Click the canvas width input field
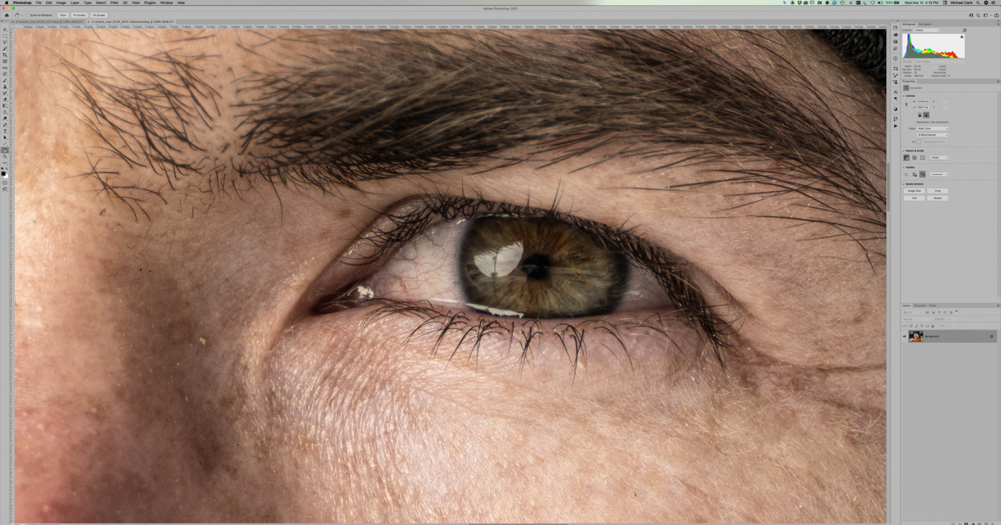The image size is (1001, 525). (923, 102)
